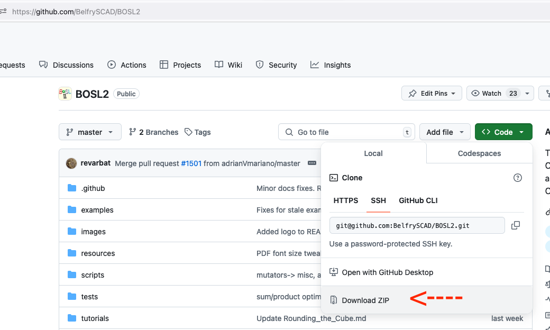
Task: Click revarbat's avatar image
Action: coord(71,163)
